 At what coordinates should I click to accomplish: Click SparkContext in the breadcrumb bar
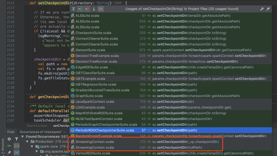point(37,126)
